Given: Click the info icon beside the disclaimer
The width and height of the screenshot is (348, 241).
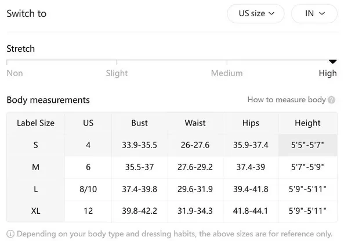Looking at the screenshot, I should click(10, 234).
